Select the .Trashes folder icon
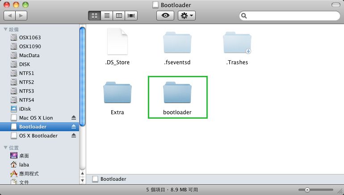344x195 pixels. tap(237, 42)
